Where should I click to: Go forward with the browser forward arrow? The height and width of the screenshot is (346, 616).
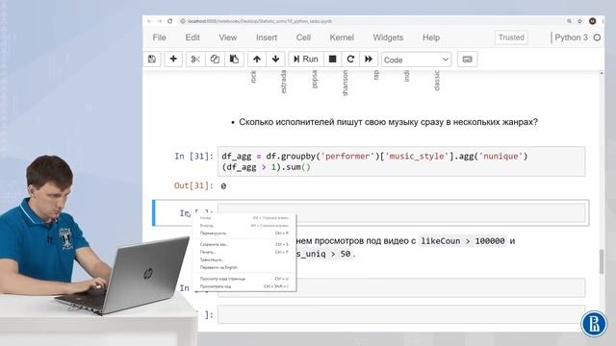(160, 21)
